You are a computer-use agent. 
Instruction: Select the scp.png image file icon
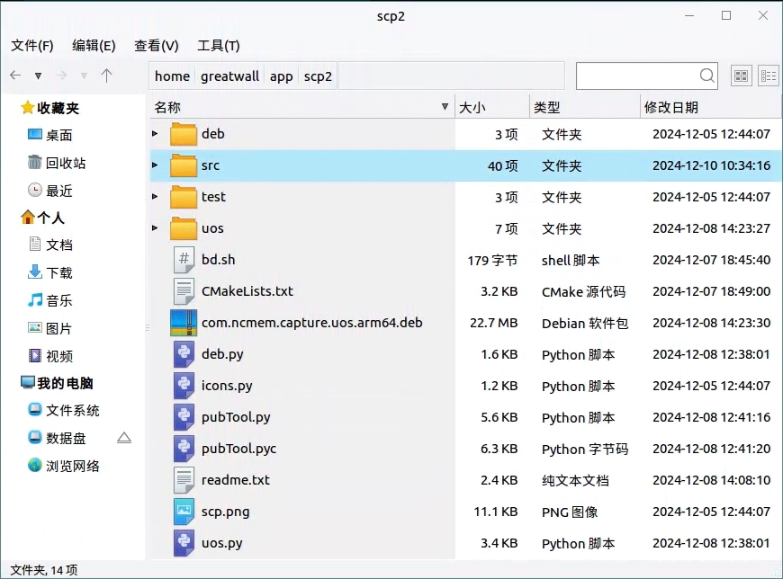184,512
